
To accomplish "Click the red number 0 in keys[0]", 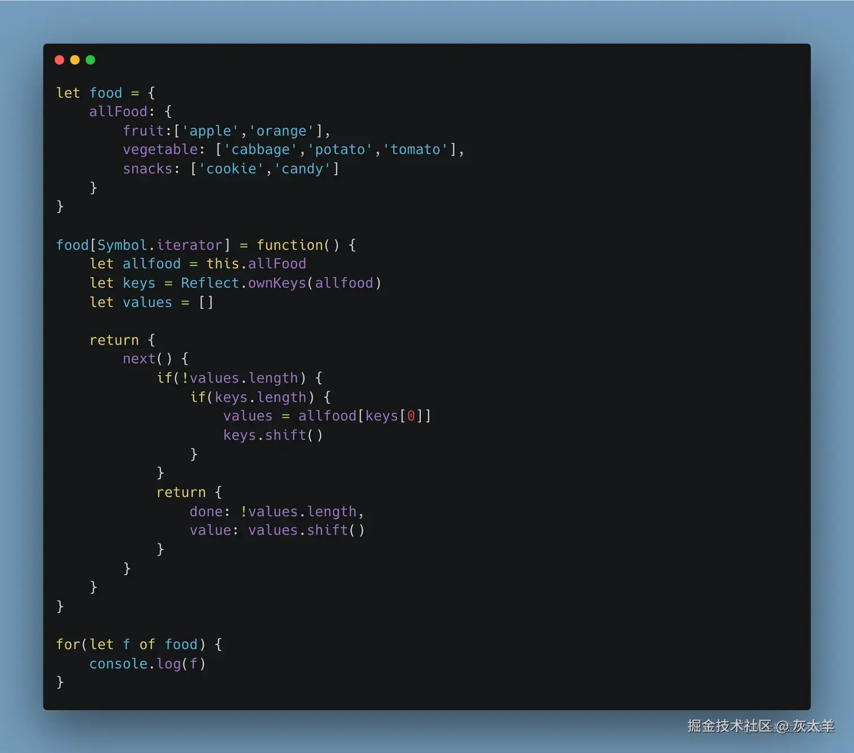I will click(x=411, y=416).
